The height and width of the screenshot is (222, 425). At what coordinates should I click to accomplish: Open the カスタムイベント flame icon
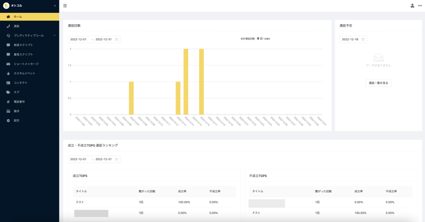click(8, 73)
